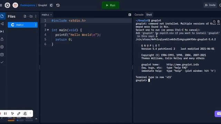Open the main.c file options menu
This screenshot has width=221, height=124.
pyautogui.click(x=36, y=25)
